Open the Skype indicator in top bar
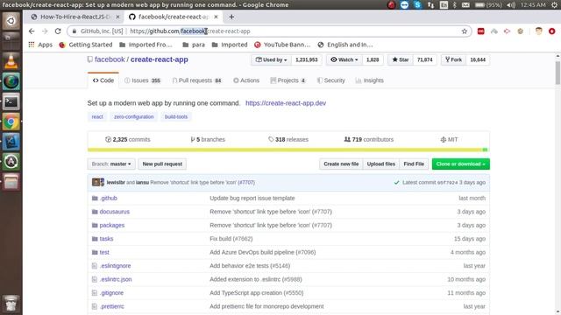 click(417, 4)
